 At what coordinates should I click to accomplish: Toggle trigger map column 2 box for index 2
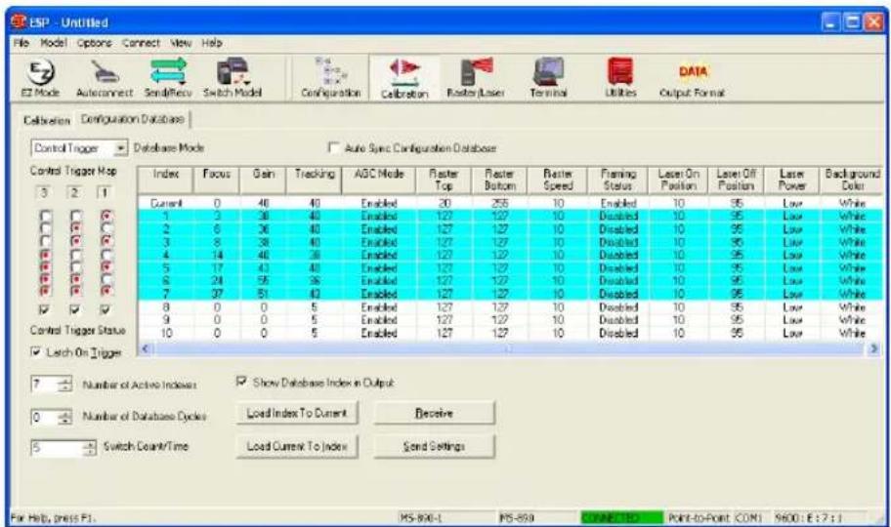[75, 228]
